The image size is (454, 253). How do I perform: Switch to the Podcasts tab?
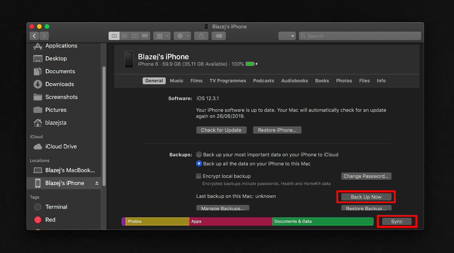(264, 81)
